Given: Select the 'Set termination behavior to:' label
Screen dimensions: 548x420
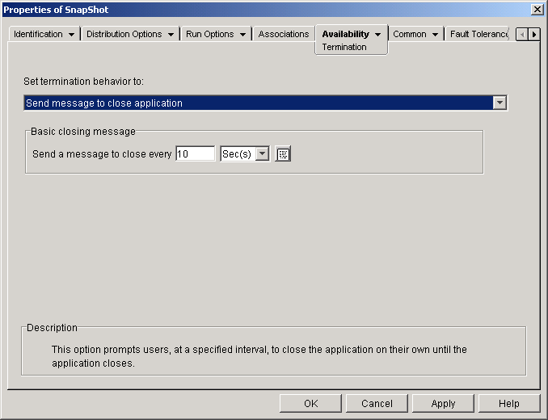Looking at the screenshot, I should tap(83, 82).
